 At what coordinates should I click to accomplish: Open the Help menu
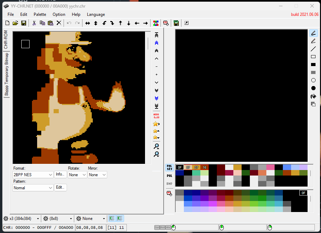click(76, 14)
